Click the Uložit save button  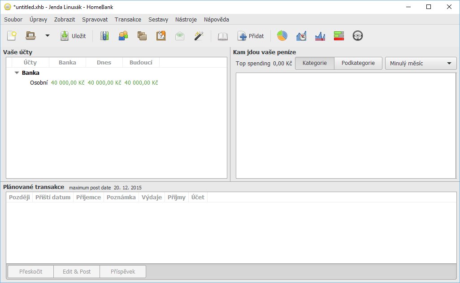pyautogui.click(x=73, y=36)
